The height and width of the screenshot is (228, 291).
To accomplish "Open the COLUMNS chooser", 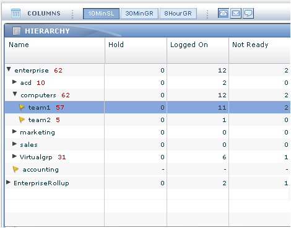I will tap(44, 14).
